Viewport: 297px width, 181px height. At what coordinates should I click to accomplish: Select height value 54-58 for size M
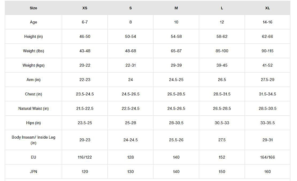click(x=176, y=37)
